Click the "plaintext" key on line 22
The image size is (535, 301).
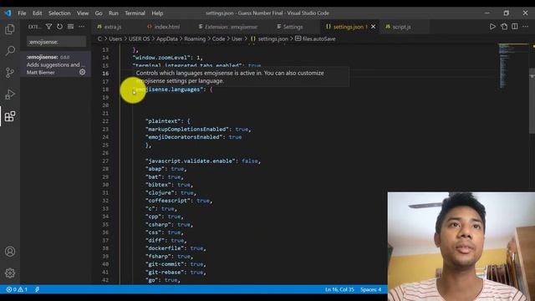click(163, 121)
